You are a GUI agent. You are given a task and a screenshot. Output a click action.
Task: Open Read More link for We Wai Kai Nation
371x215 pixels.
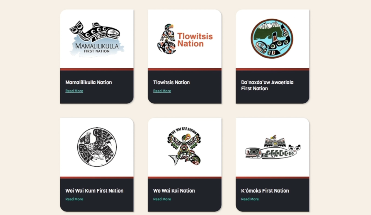click(162, 199)
